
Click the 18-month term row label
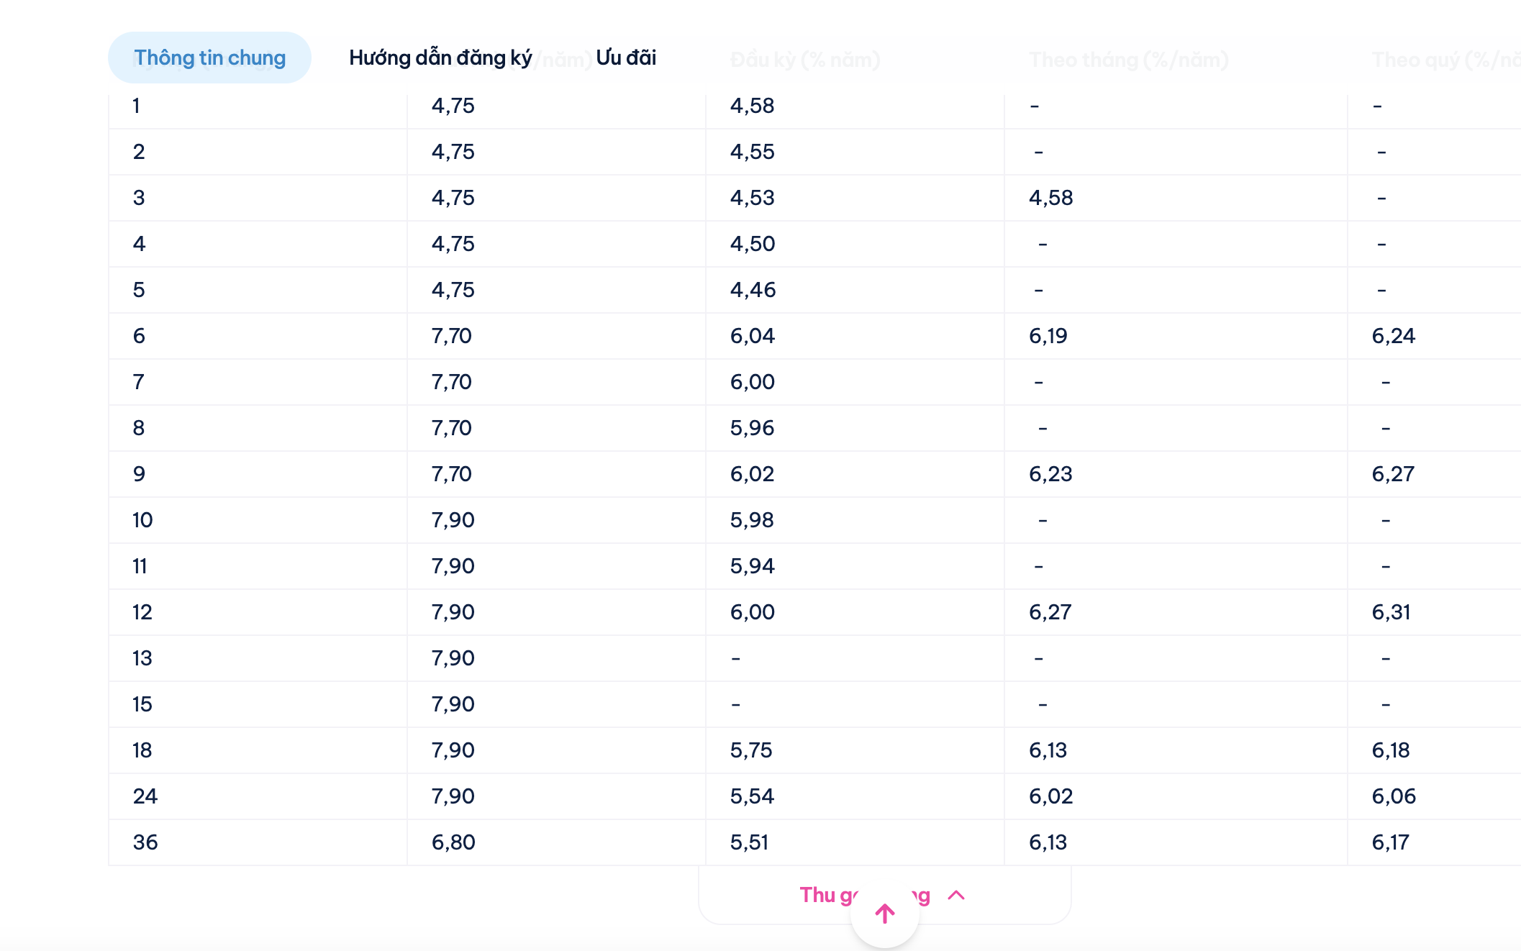[142, 750]
